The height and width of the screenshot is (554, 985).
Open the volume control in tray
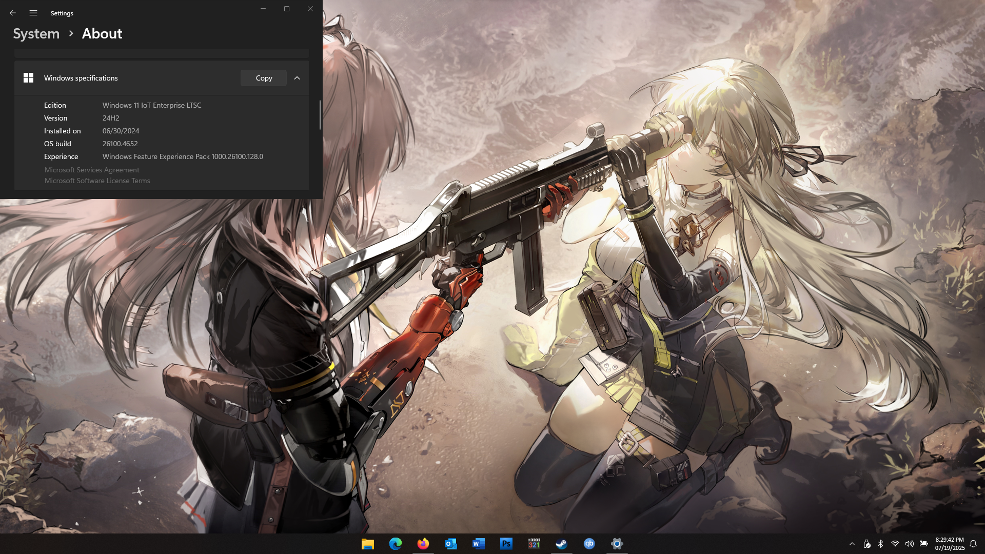(x=910, y=544)
